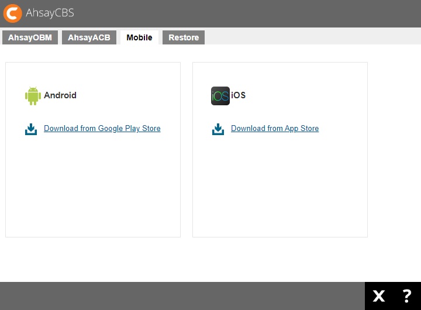This screenshot has height=310, width=421.
Task: Select the Mobile tab
Action: coord(139,37)
